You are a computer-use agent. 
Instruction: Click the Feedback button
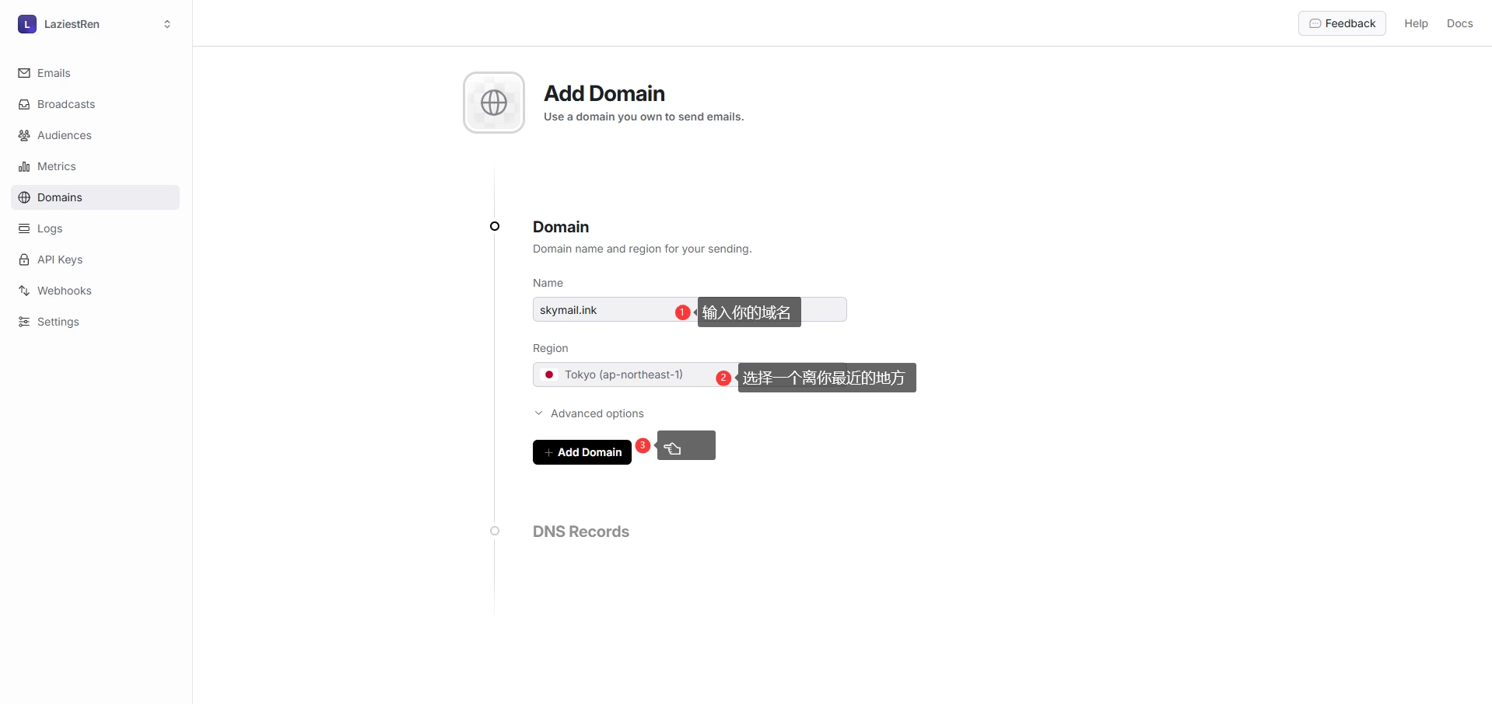pyautogui.click(x=1342, y=23)
